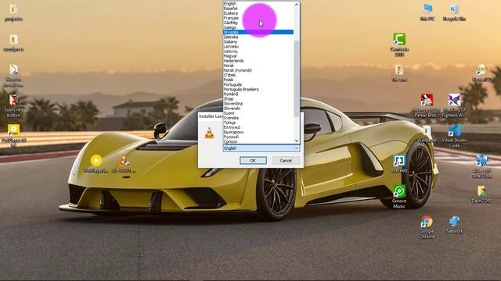
Task: Choose Español from the language list
Action: tap(258, 9)
